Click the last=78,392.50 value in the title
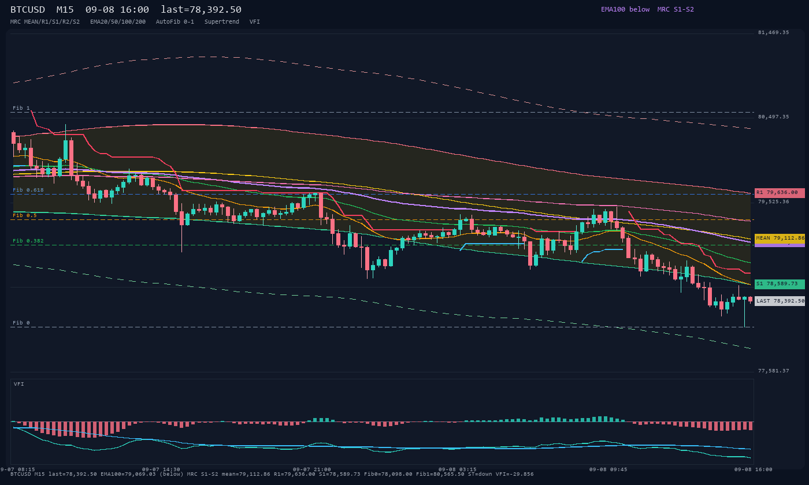809x485 pixels. [201, 10]
